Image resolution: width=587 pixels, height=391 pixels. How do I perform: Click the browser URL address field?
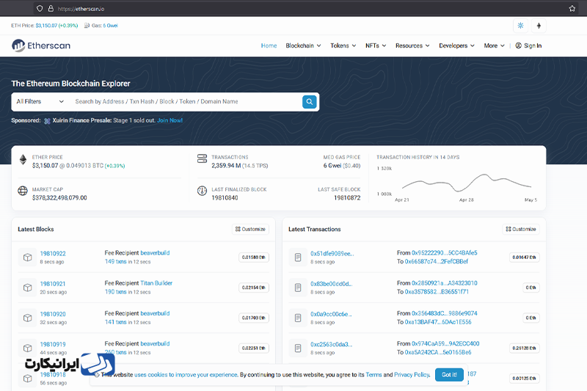[307, 8]
